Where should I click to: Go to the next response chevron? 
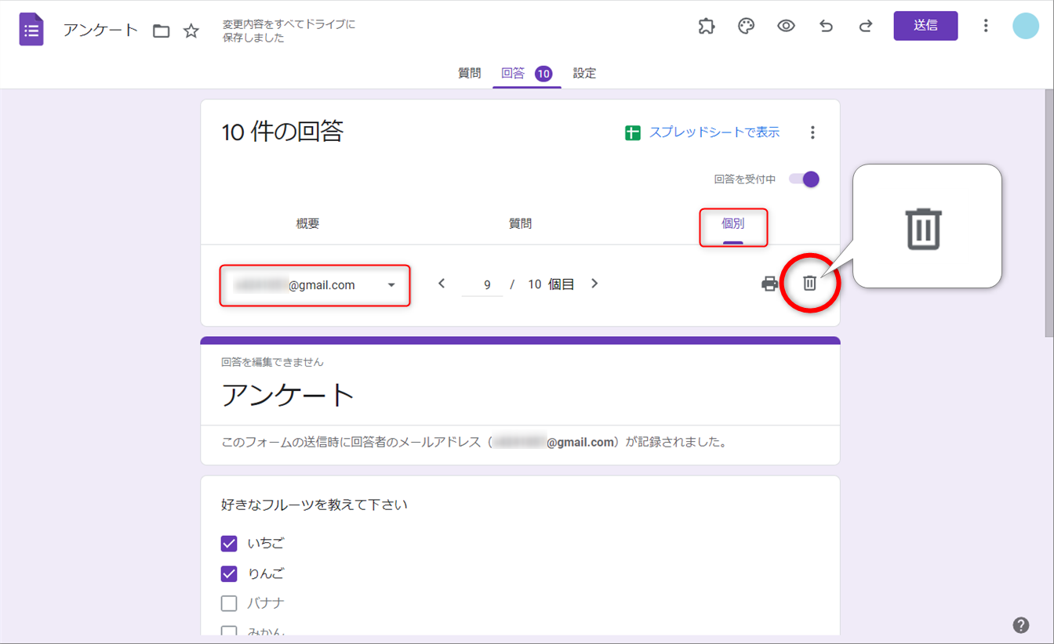(594, 284)
